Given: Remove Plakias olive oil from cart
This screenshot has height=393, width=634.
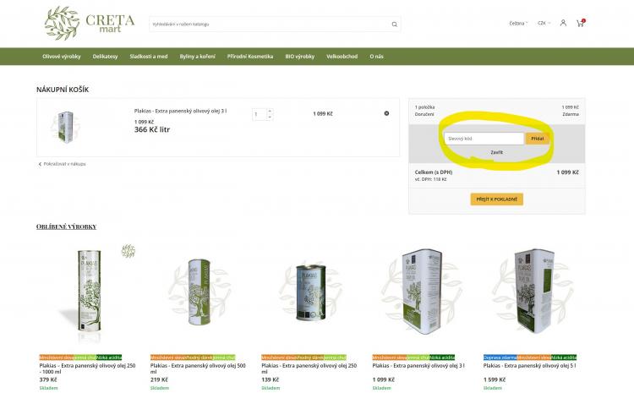Looking at the screenshot, I should coord(386,113).
